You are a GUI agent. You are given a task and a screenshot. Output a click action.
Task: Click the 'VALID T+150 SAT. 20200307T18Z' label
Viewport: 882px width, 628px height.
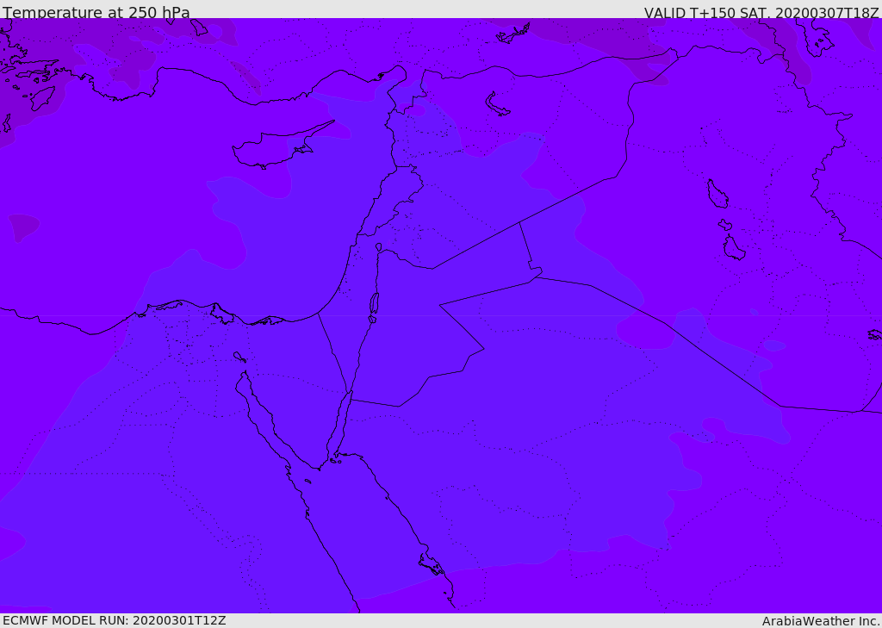point(761,13)
